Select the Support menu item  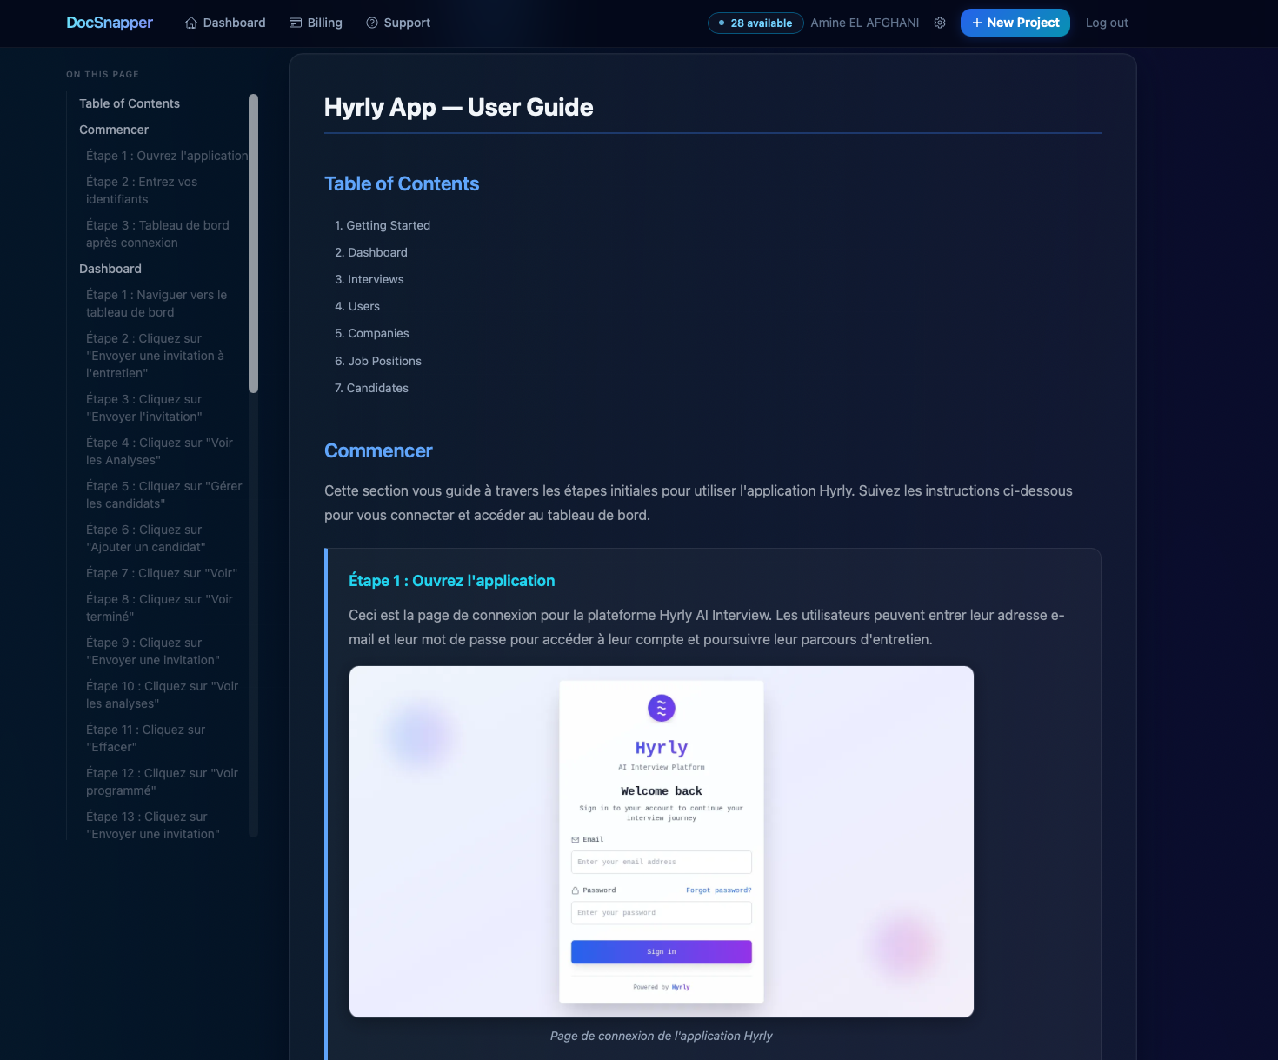click(x=405, y=23)
